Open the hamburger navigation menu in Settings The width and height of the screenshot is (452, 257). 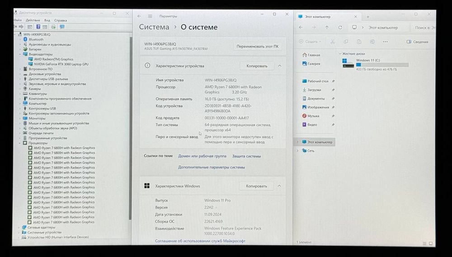pos(150,16)
